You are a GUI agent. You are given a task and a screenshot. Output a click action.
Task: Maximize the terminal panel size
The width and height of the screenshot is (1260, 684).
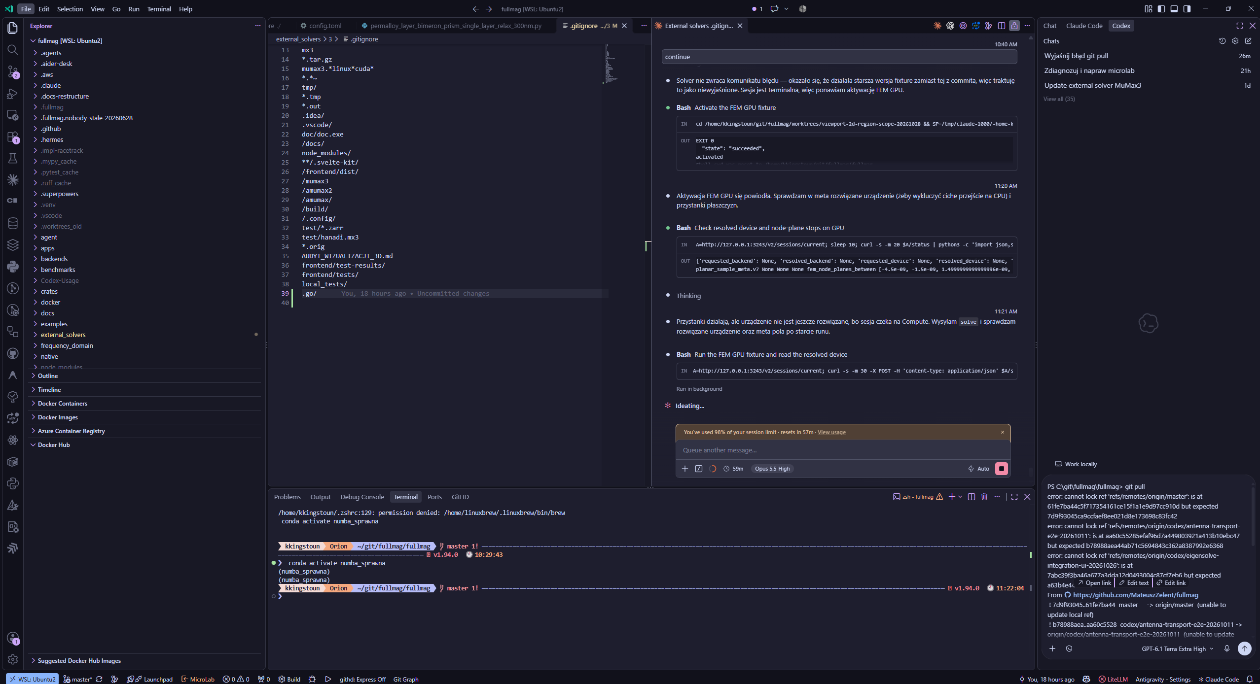[x=1014, y=497]
